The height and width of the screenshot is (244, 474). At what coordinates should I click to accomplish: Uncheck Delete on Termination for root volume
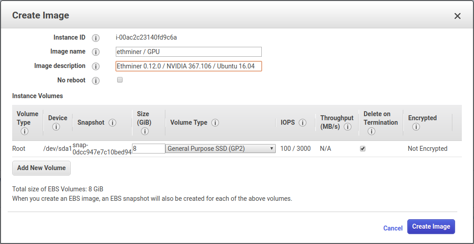coord(363,149)
